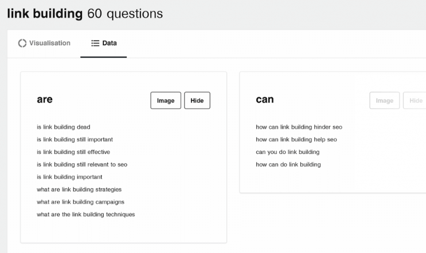
Task: Hide the 'can' questions card
Action: [415, 100]
